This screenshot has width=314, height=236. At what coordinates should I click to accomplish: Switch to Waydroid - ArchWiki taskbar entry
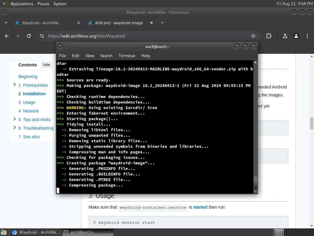(x=36, y=232)
